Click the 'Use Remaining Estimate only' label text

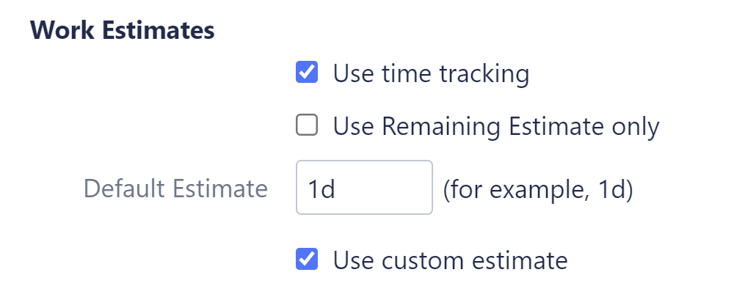pyautogui.click(x=496, y=127)
